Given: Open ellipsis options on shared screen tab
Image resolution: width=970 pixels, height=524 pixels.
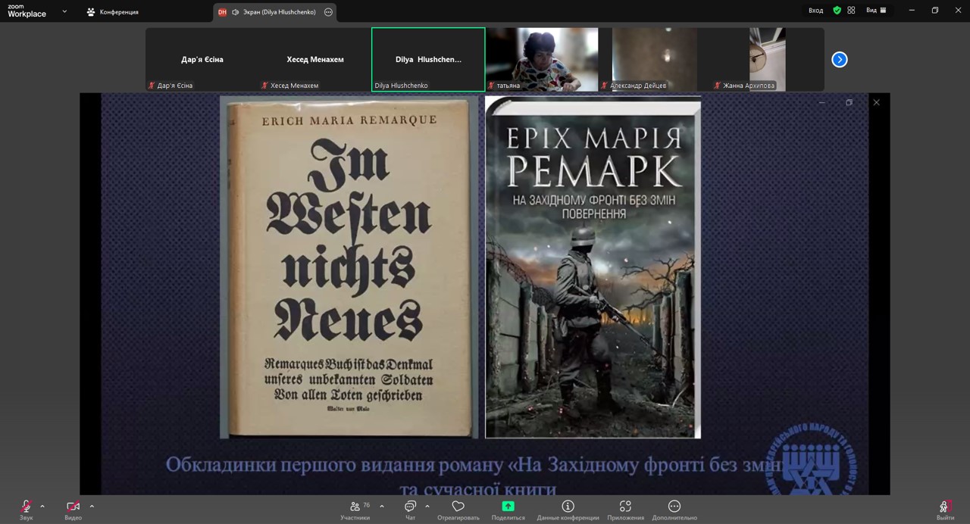Looking at the screenshot, I should [328, 12].
